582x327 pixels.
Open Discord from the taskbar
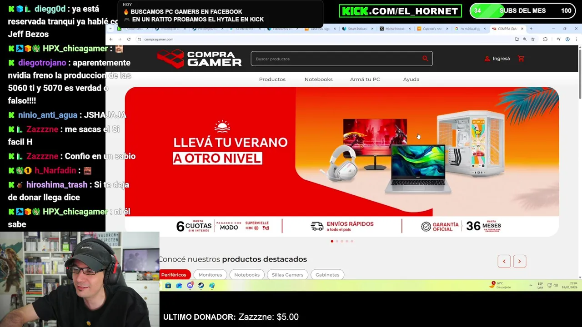(190, 286)
